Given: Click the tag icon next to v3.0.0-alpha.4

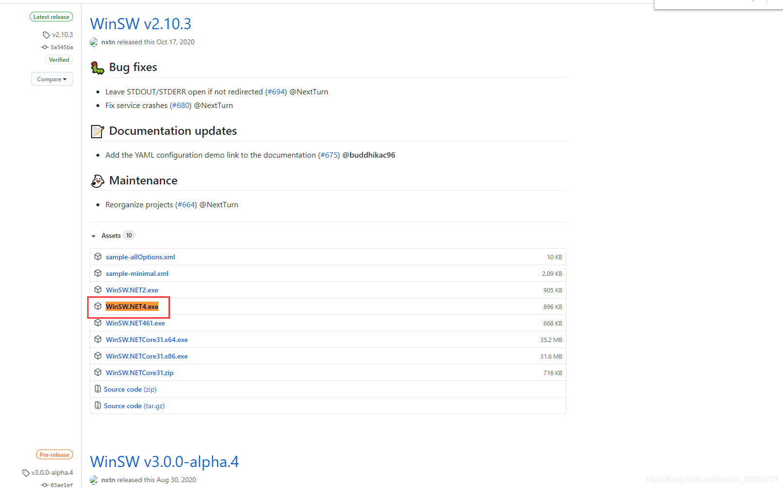Looking at the screenshot, I should [26, 473].
